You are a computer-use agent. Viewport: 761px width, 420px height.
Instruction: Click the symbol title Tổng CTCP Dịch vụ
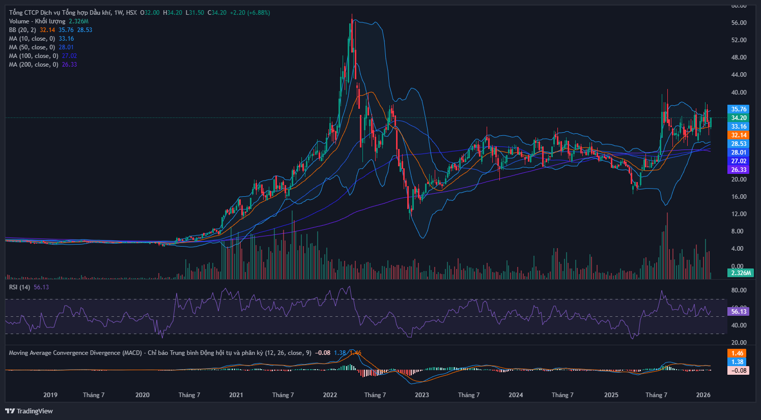(60, 13)
